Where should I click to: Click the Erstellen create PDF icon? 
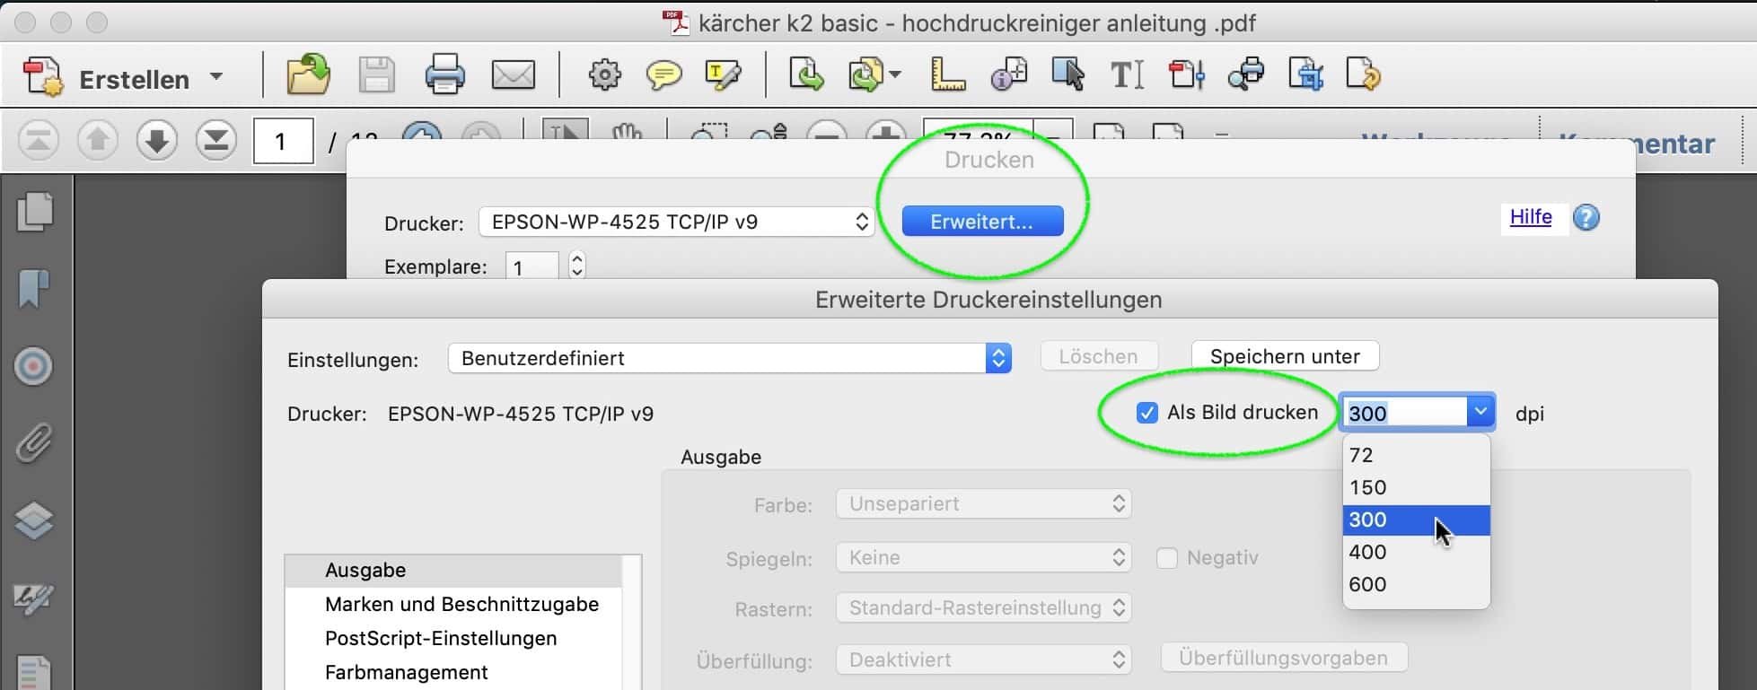(x=42, y=77)
